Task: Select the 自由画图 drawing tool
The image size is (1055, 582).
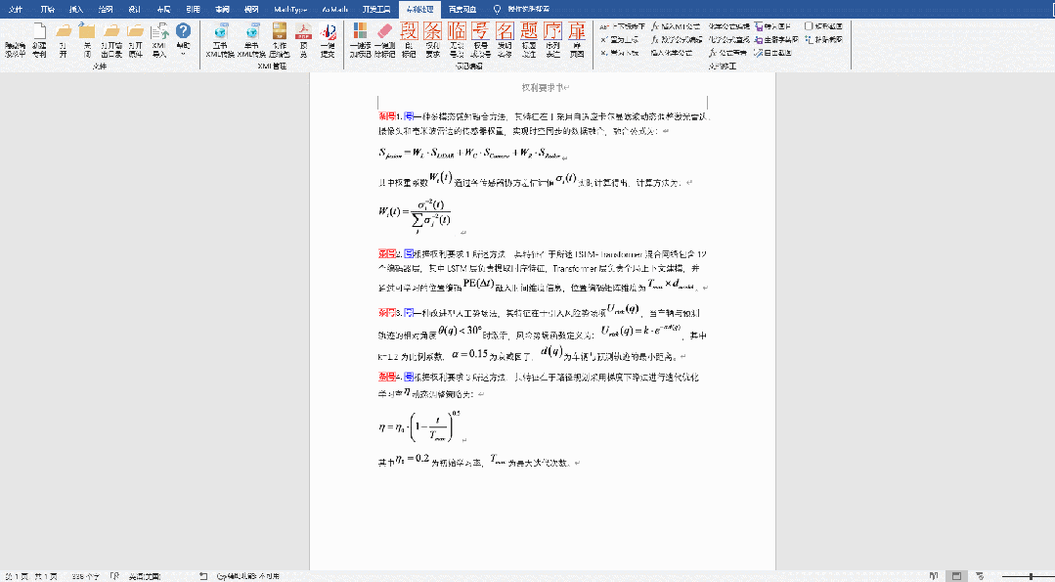Action: coord(774,54)
